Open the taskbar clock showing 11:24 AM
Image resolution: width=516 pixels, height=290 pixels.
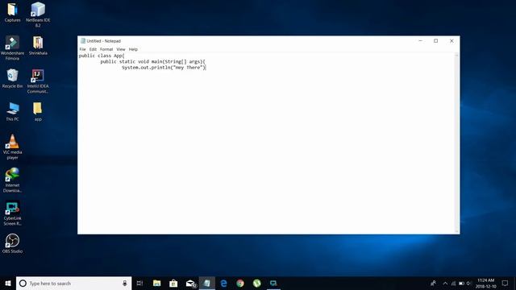pyautogui.click(x=485, y=283)
